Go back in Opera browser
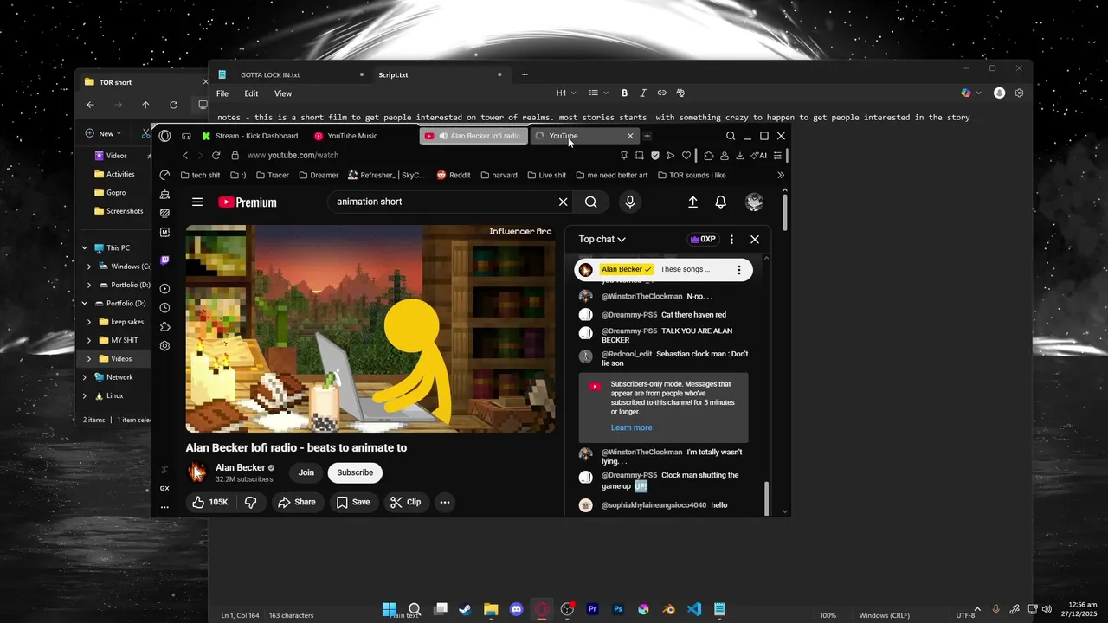 [184, 156]
